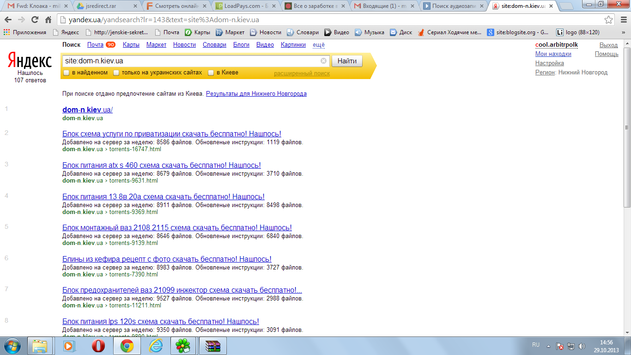Image resolution: width=631 pixels, height=355 pixels.
Task: Go to the browser home icon
Action: click(x=48, y=20)
